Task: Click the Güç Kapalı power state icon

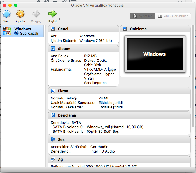Action: pos(16,33)
